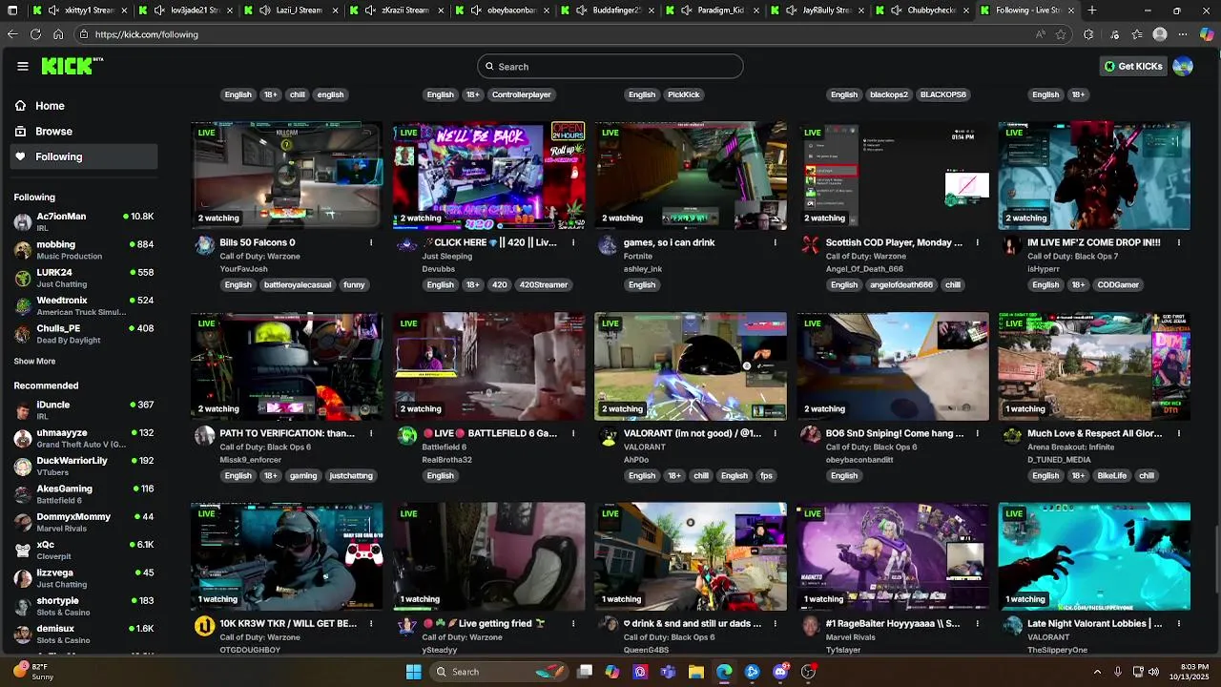The width and height of the screenshot is (1221, 687).
Task: Click ashley_ink channel name
Action: click(x=642, y=270)
